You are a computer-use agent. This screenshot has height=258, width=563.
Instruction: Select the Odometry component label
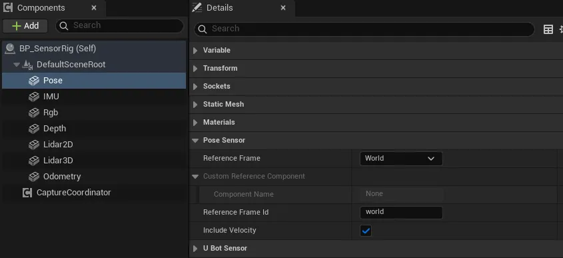(x=62, y=177)
